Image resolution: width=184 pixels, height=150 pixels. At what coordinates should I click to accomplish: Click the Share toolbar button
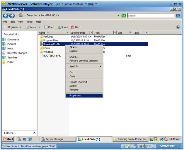62,27
